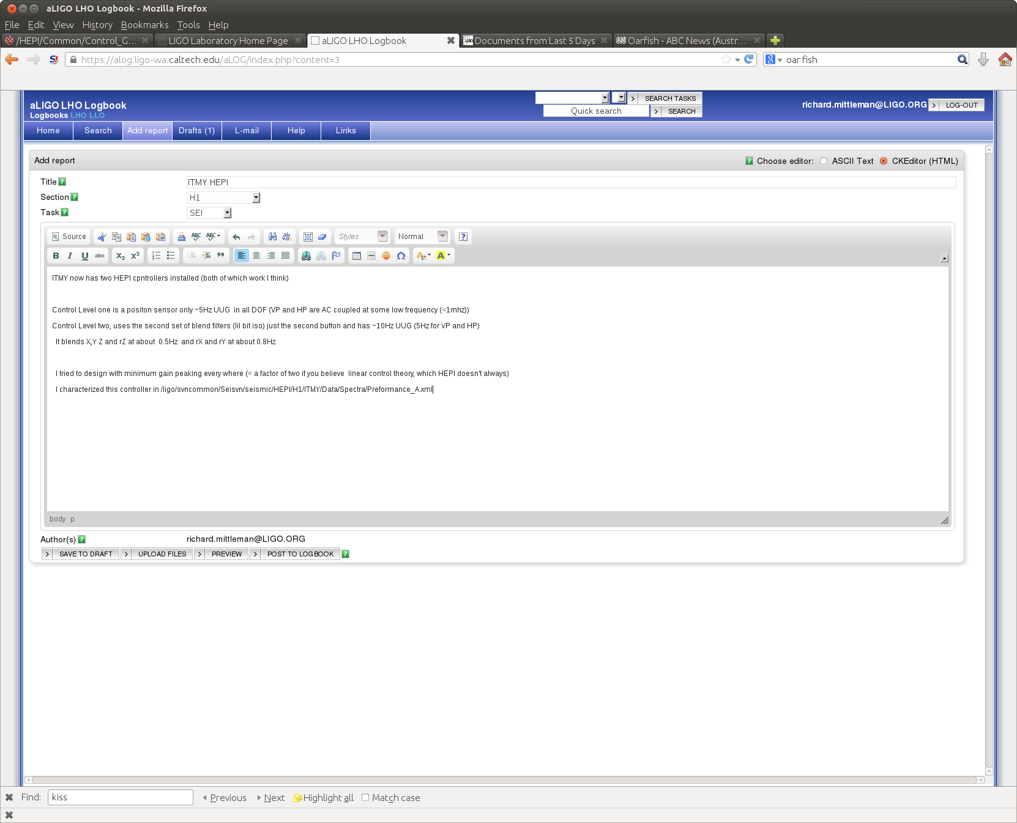Justify the text alignment
Image resolution: width=1017 pixels, height=823 pixels.
(x=285, y=256)
